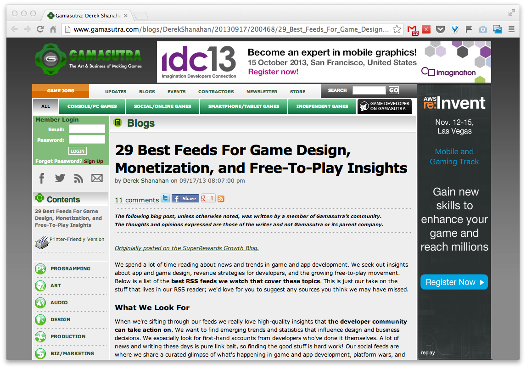This screenshot has height=369, width=526.
Task: Click the Password input field
Action: pos(87,140)
